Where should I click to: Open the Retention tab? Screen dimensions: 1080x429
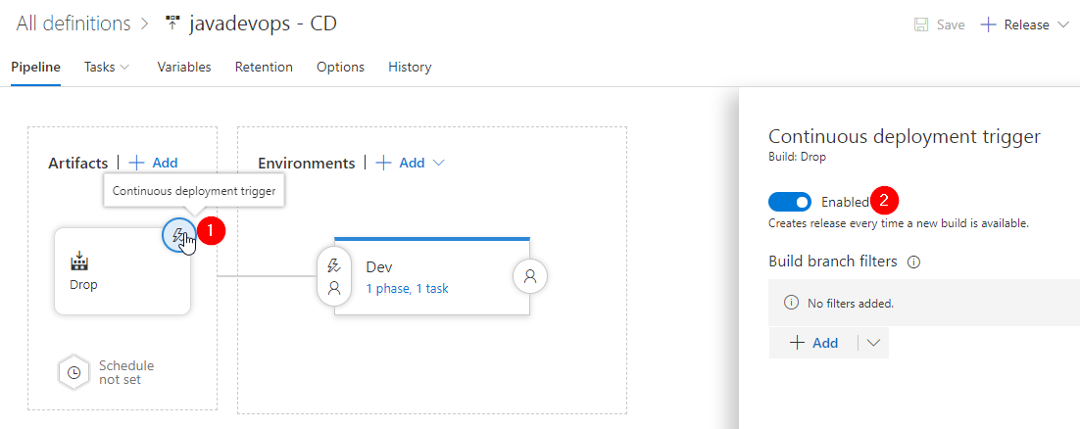coord(264,67)
